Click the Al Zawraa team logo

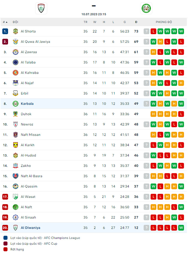coord(15,52)
